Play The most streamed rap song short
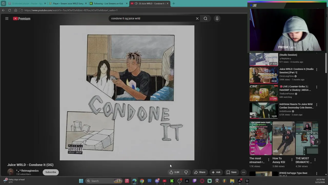 click(x=261, y=138)
